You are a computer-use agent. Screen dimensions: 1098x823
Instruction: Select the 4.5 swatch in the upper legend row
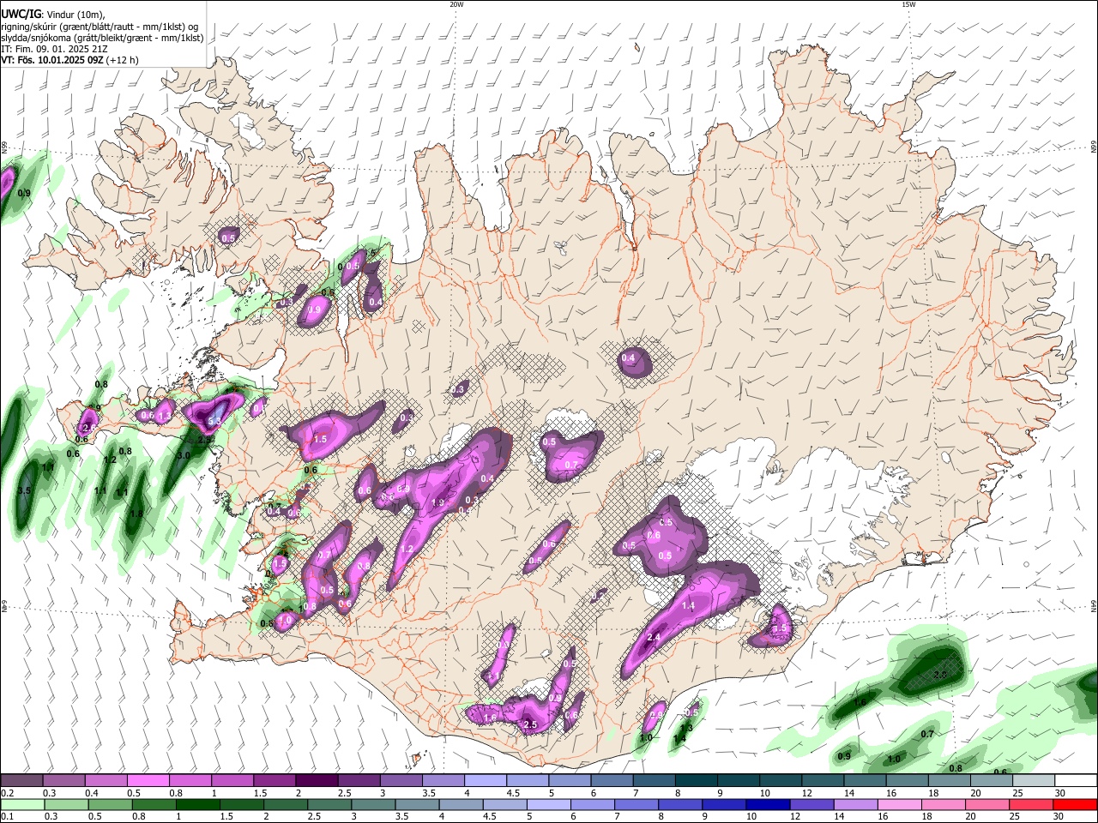click(527, 781)
